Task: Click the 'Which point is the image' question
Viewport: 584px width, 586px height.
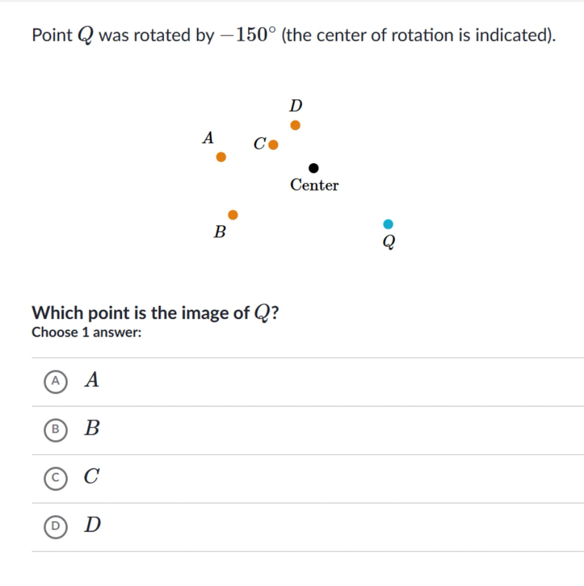Action: coord(155,313)
